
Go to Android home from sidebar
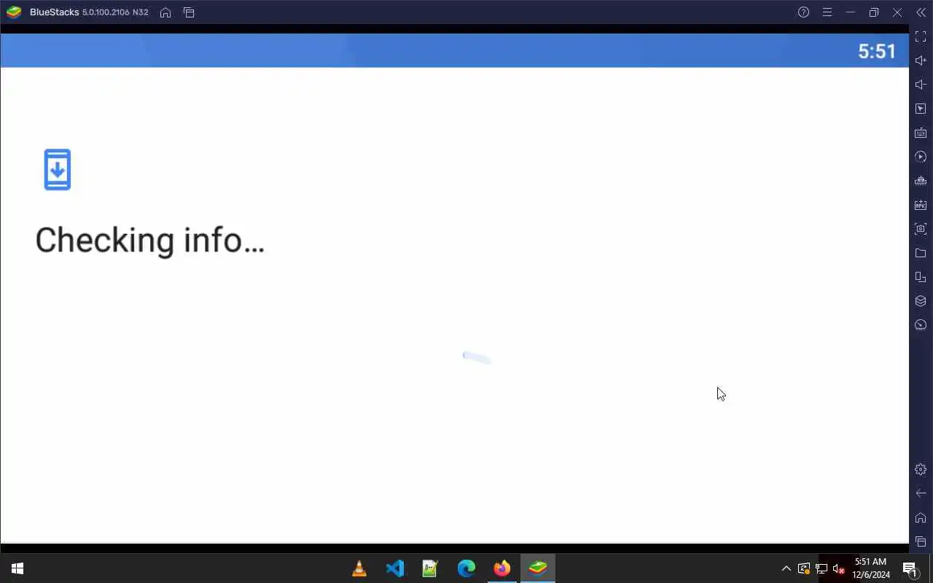coord(921,517)
